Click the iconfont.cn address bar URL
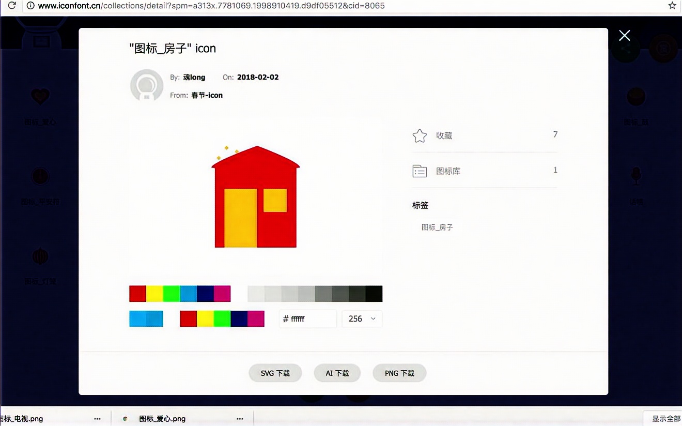 click(x=211, y=6)
